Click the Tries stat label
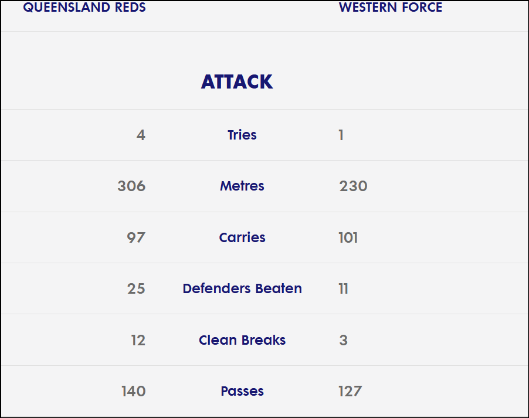The height and width of the screenshot is (418, 529). point(242,135)
